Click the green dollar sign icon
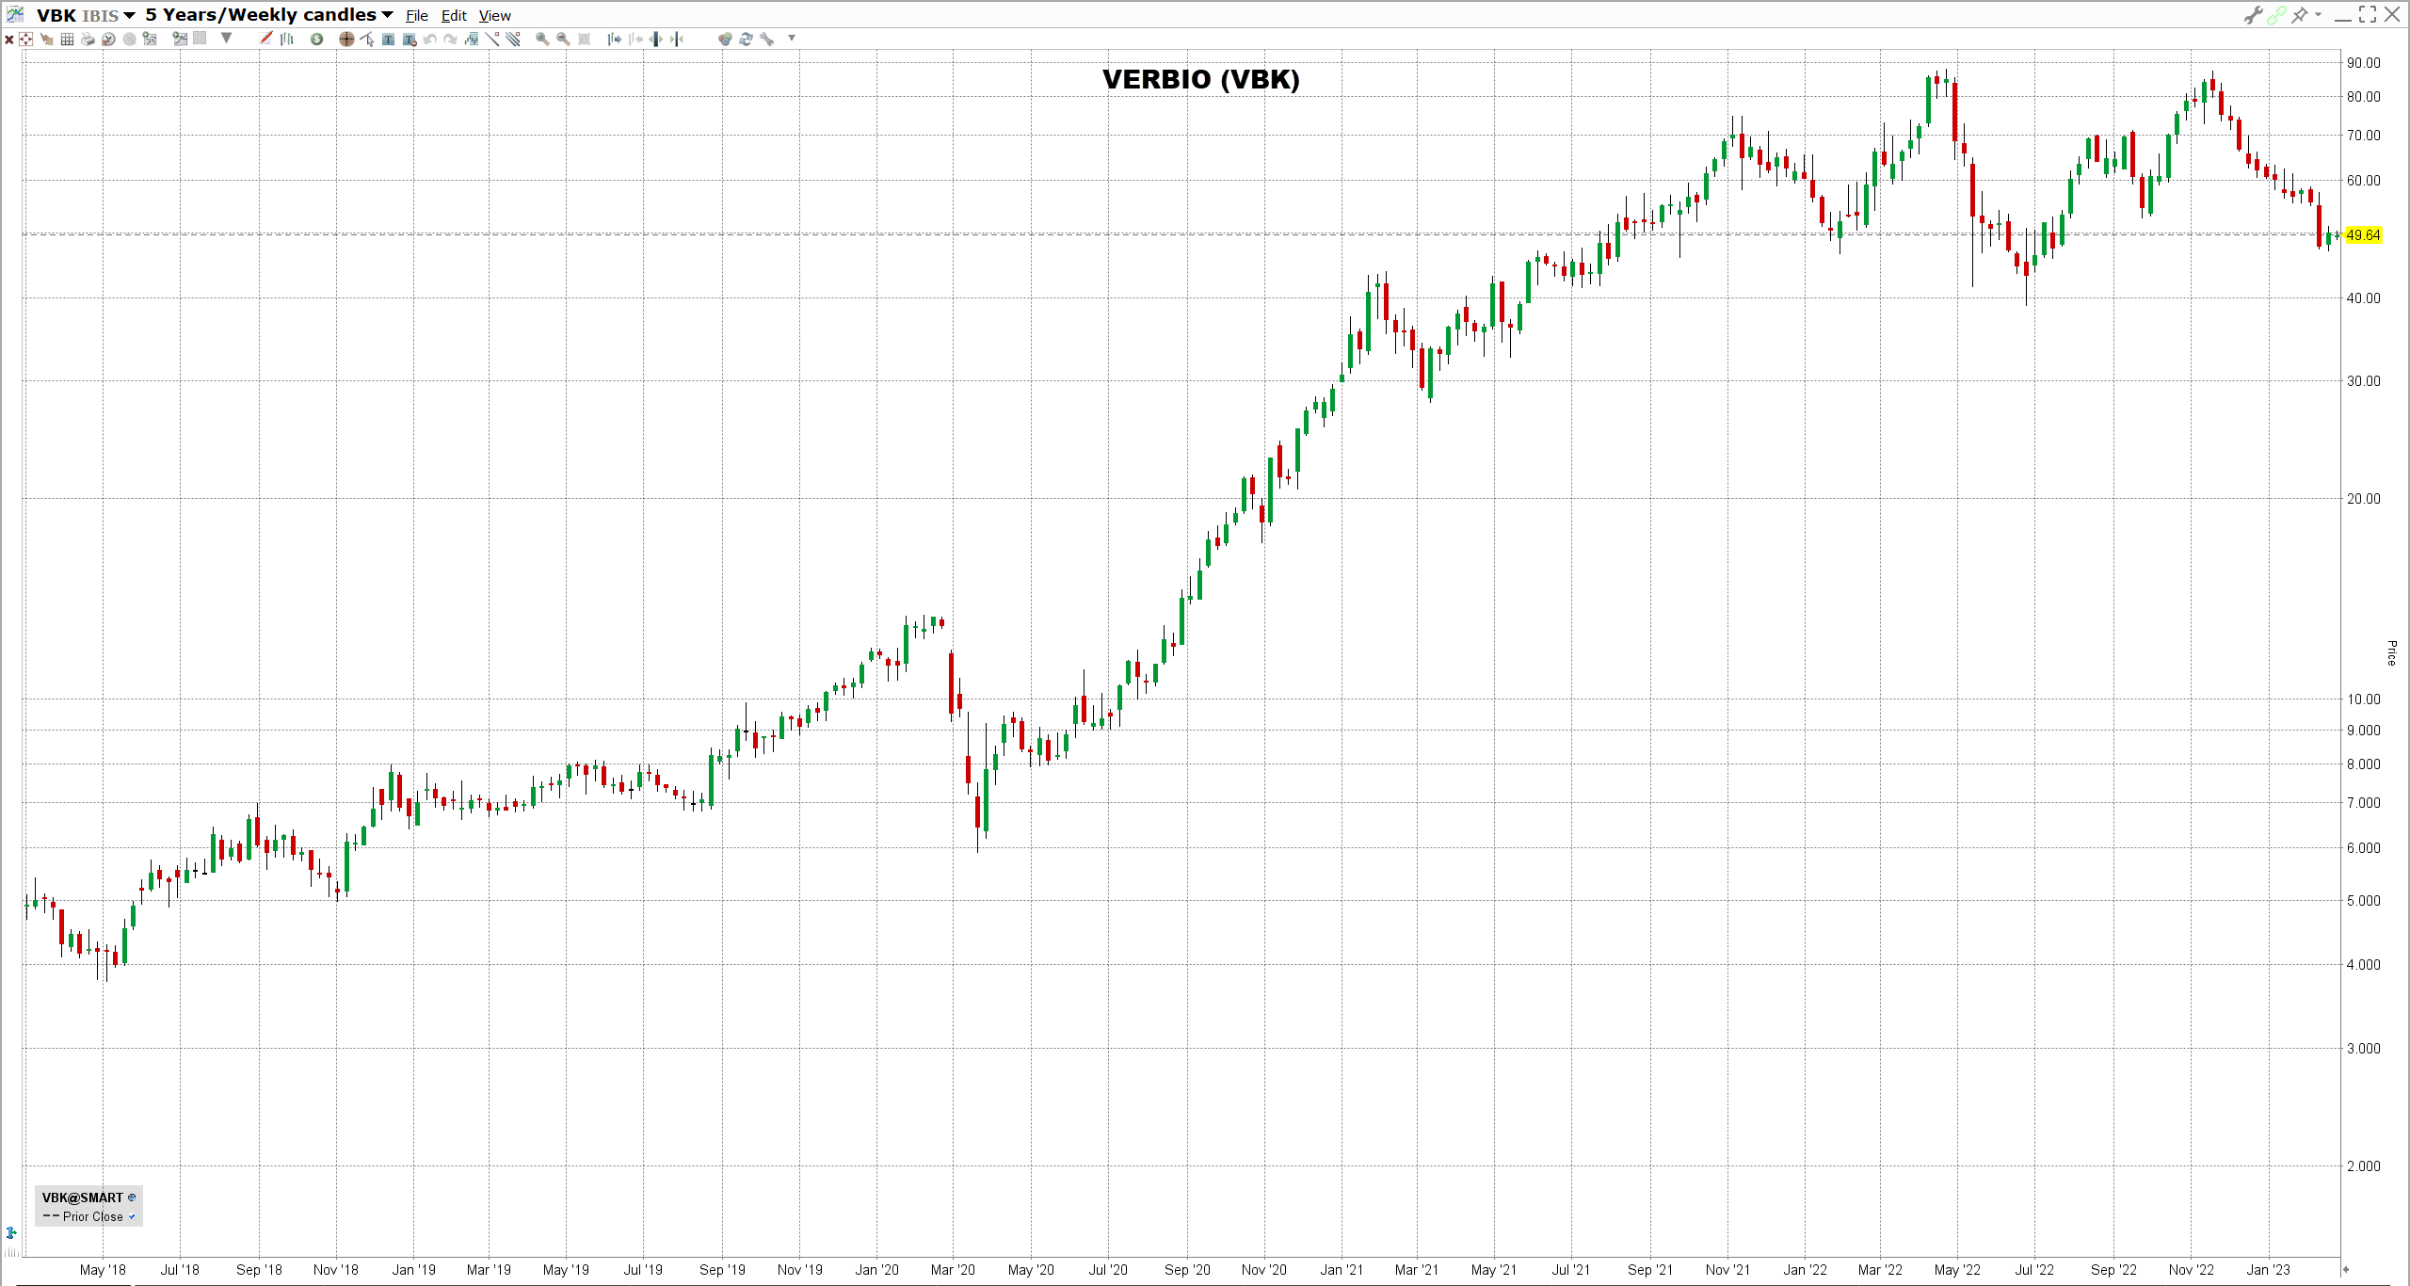This screenshot has height=1286, width=2410. pos(316,40)
